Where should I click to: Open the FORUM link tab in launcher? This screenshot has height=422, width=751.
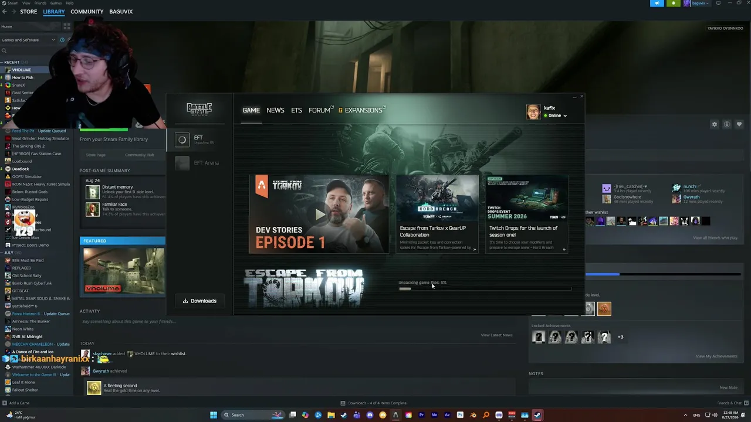tap(321, 110)
